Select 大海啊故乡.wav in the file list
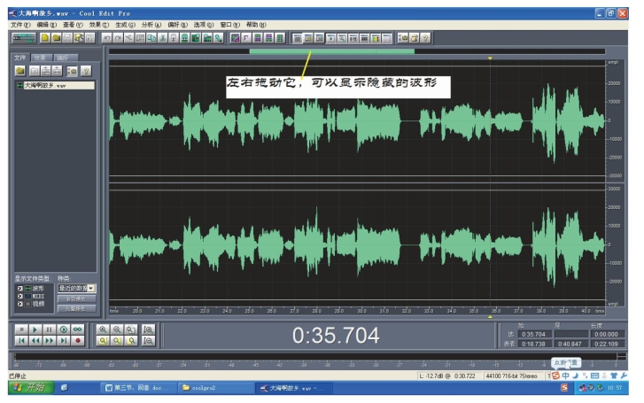The height and width of the screenshot is (403, 644). click(49, 85)
